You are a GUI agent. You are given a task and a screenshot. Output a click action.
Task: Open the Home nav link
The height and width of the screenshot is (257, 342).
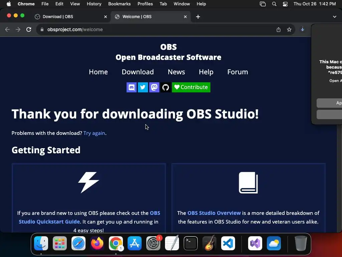coord(99,72)
